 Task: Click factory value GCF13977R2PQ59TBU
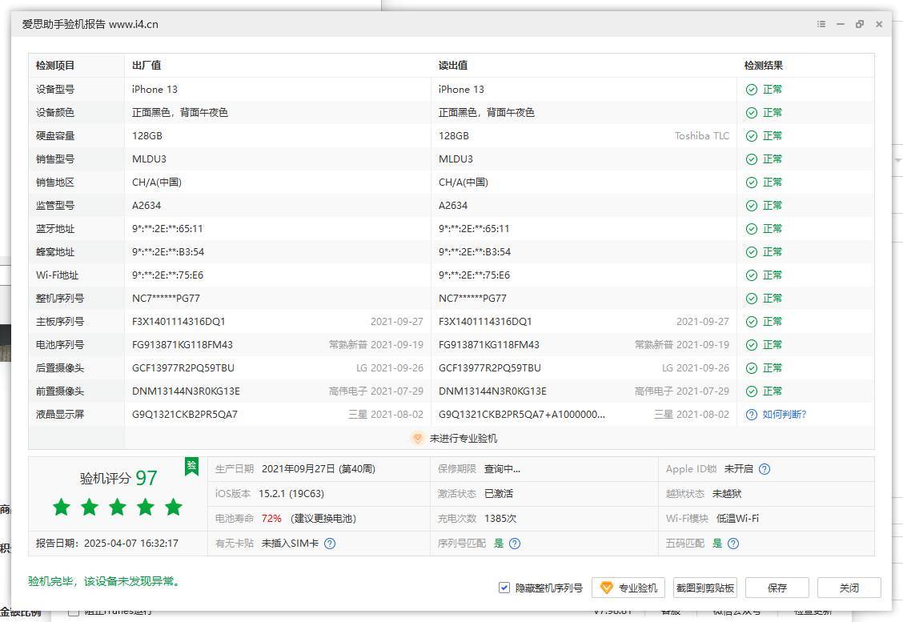[183, 368]
